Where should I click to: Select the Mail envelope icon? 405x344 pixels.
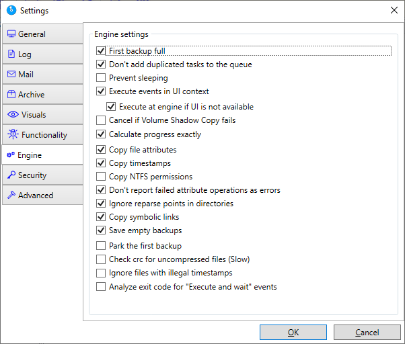[11, 74]
